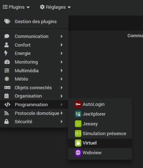143x168 pixels.
Task: Select the Monitoring category
Action: (x=34, y=62)
